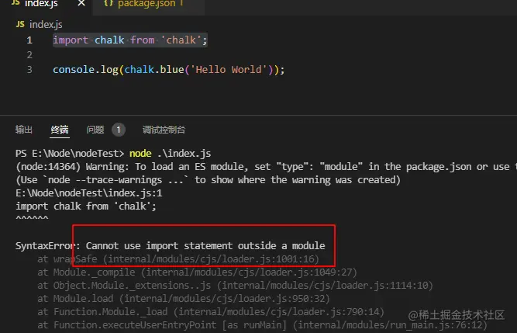Click line number 3 in the gutter
517x333 pixels.
click(x=29, y=70)
